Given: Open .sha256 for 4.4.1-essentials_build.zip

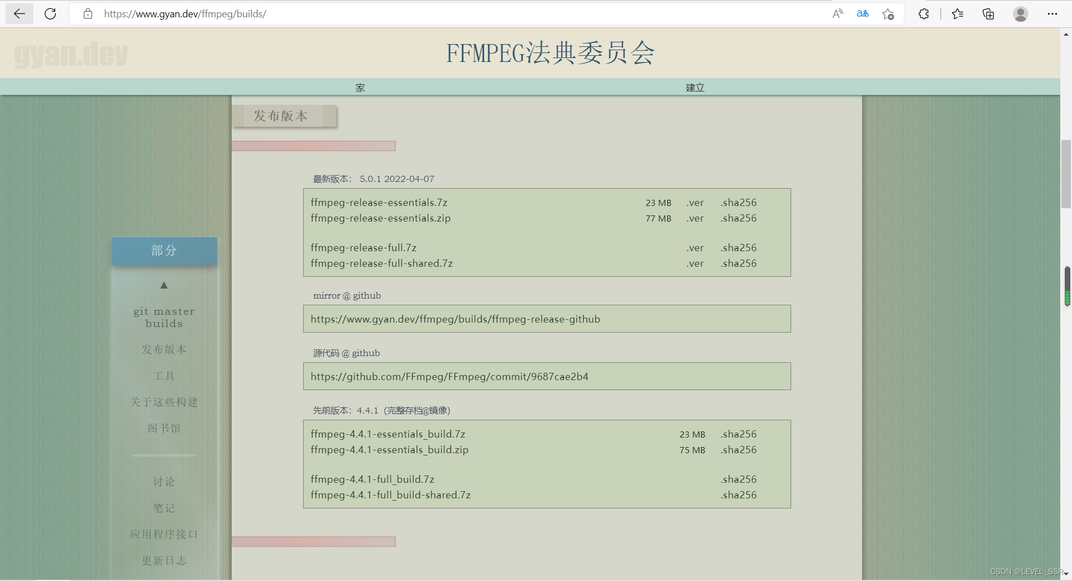Looking at the screenshot, I should [x=738, y=450].
